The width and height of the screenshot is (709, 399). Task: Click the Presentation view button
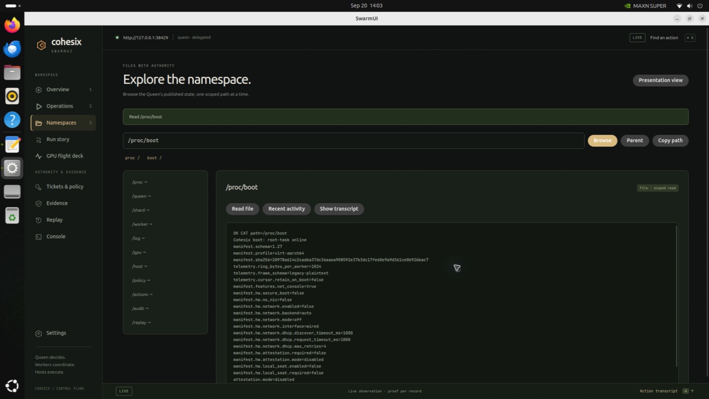tap(660, 80)
